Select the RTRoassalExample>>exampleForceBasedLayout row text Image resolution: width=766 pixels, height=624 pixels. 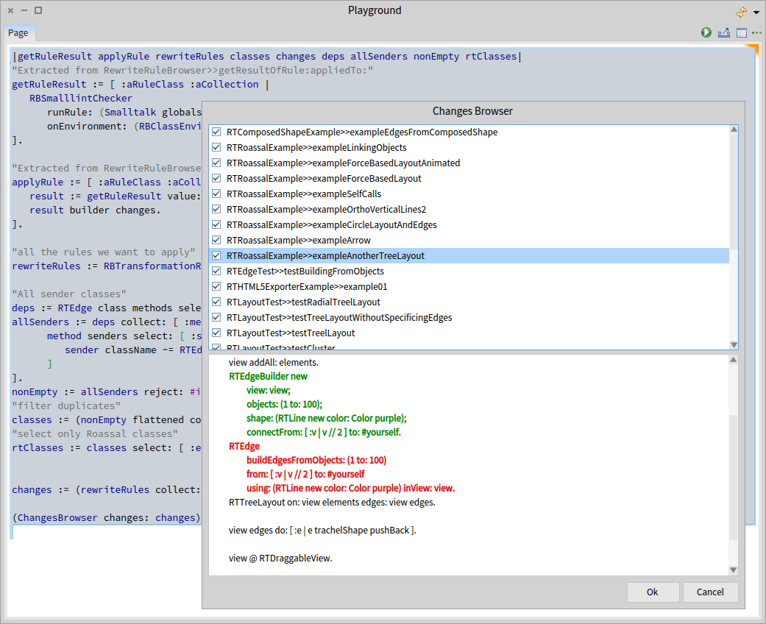click(x=324, y=178)
